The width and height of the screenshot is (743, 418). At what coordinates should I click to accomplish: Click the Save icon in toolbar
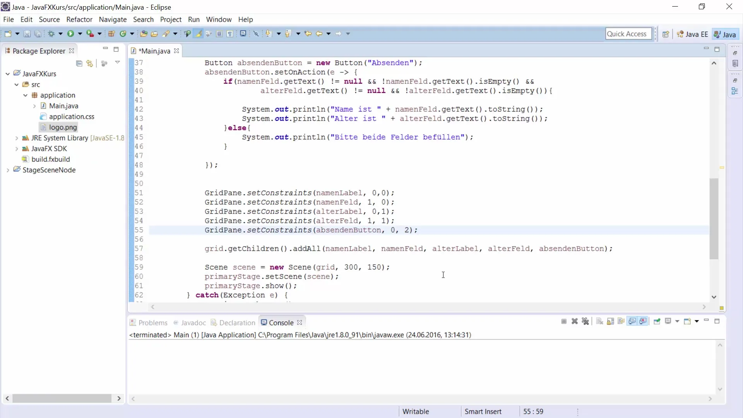[x=27, y=34]
